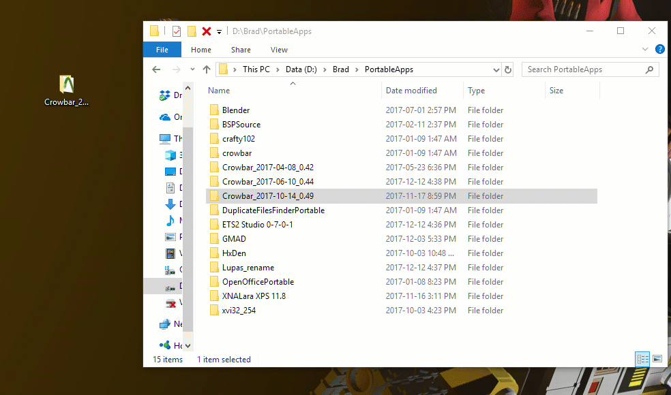Click navigation pane scrollbar down arrow
The image size is (671, 395).
tap(188, 345)
